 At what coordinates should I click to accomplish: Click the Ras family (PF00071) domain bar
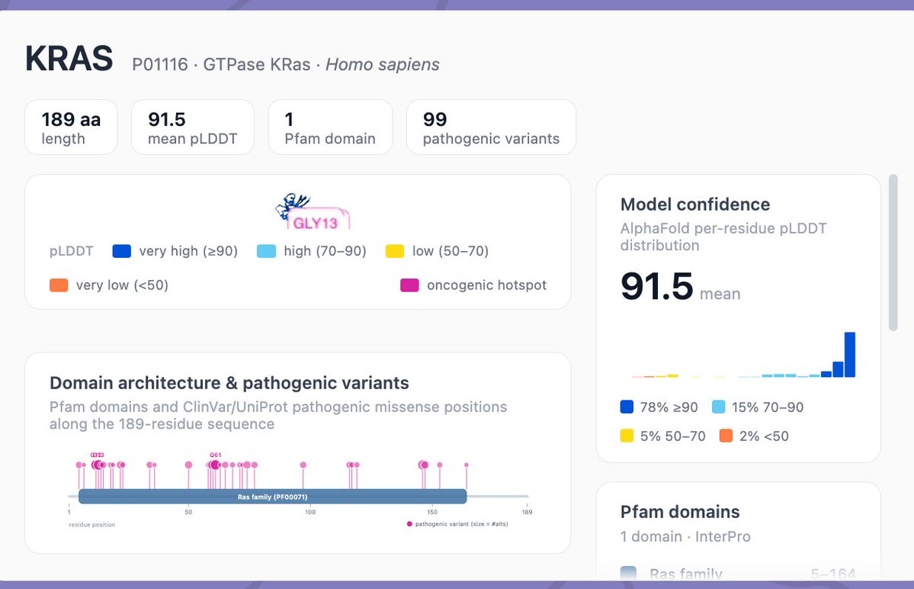pos(272,497)
